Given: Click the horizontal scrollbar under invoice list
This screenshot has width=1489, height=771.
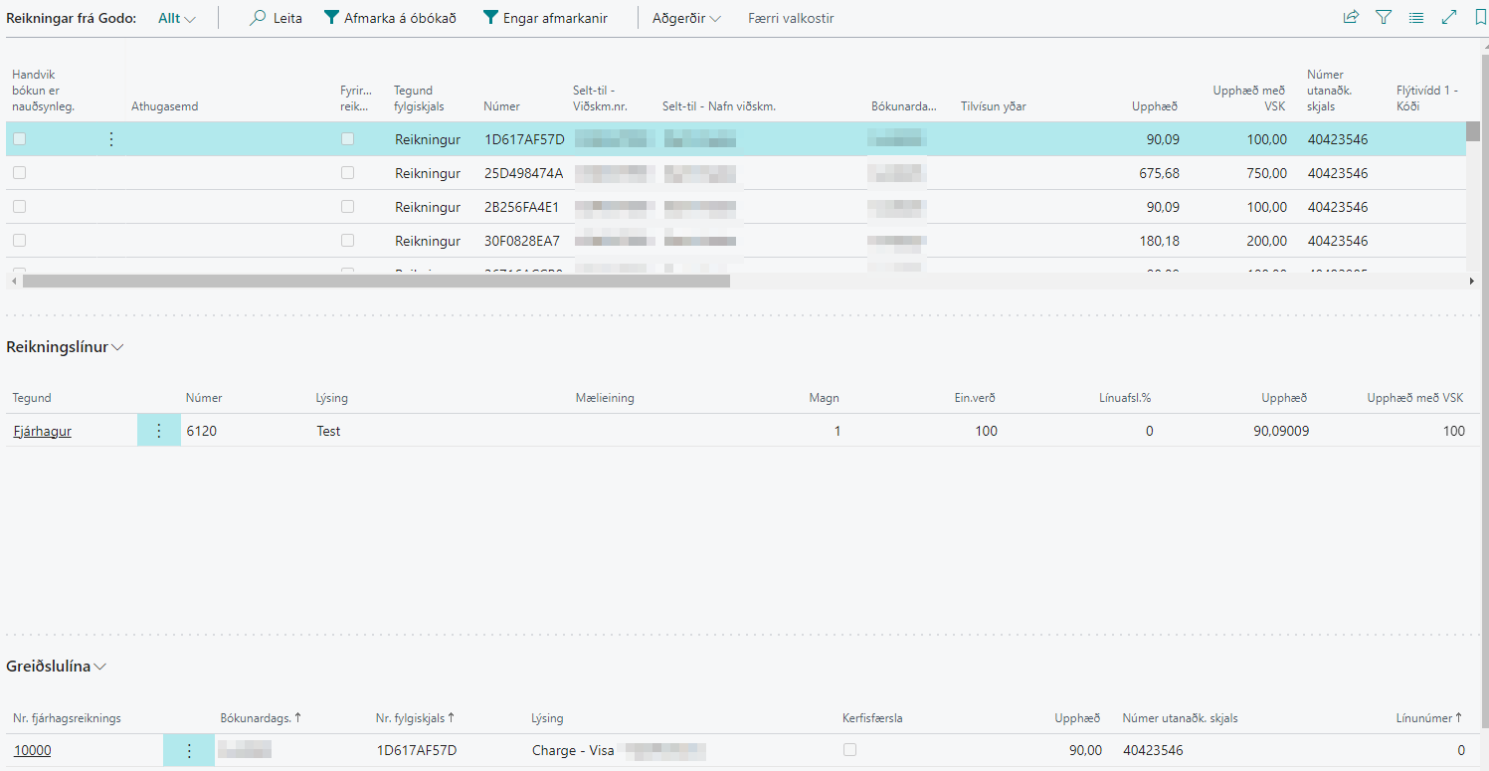Looking at the screenshot, I should tap(376, 282).
